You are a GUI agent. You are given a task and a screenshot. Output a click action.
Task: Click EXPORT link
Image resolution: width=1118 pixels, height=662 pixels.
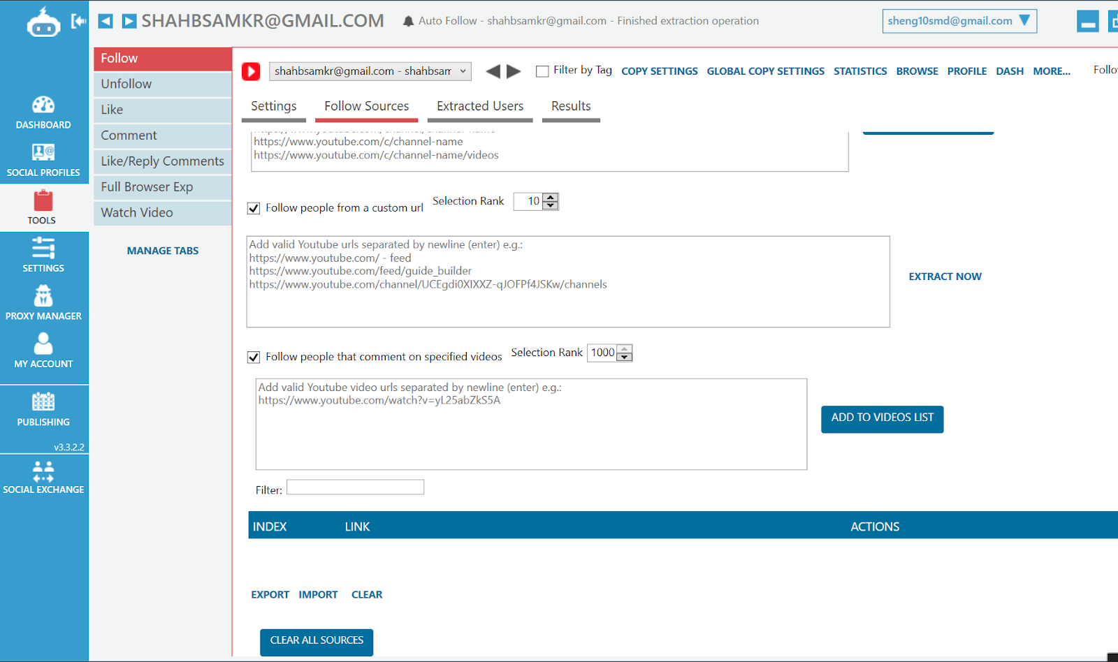270,595
